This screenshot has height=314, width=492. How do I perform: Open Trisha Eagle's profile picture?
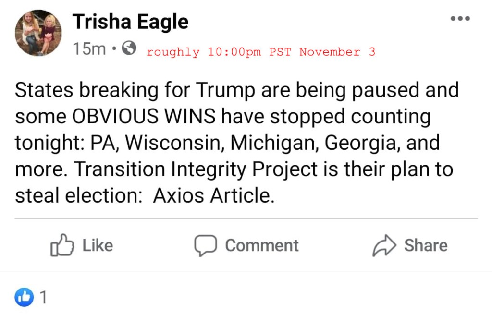(x=38, y=33)
